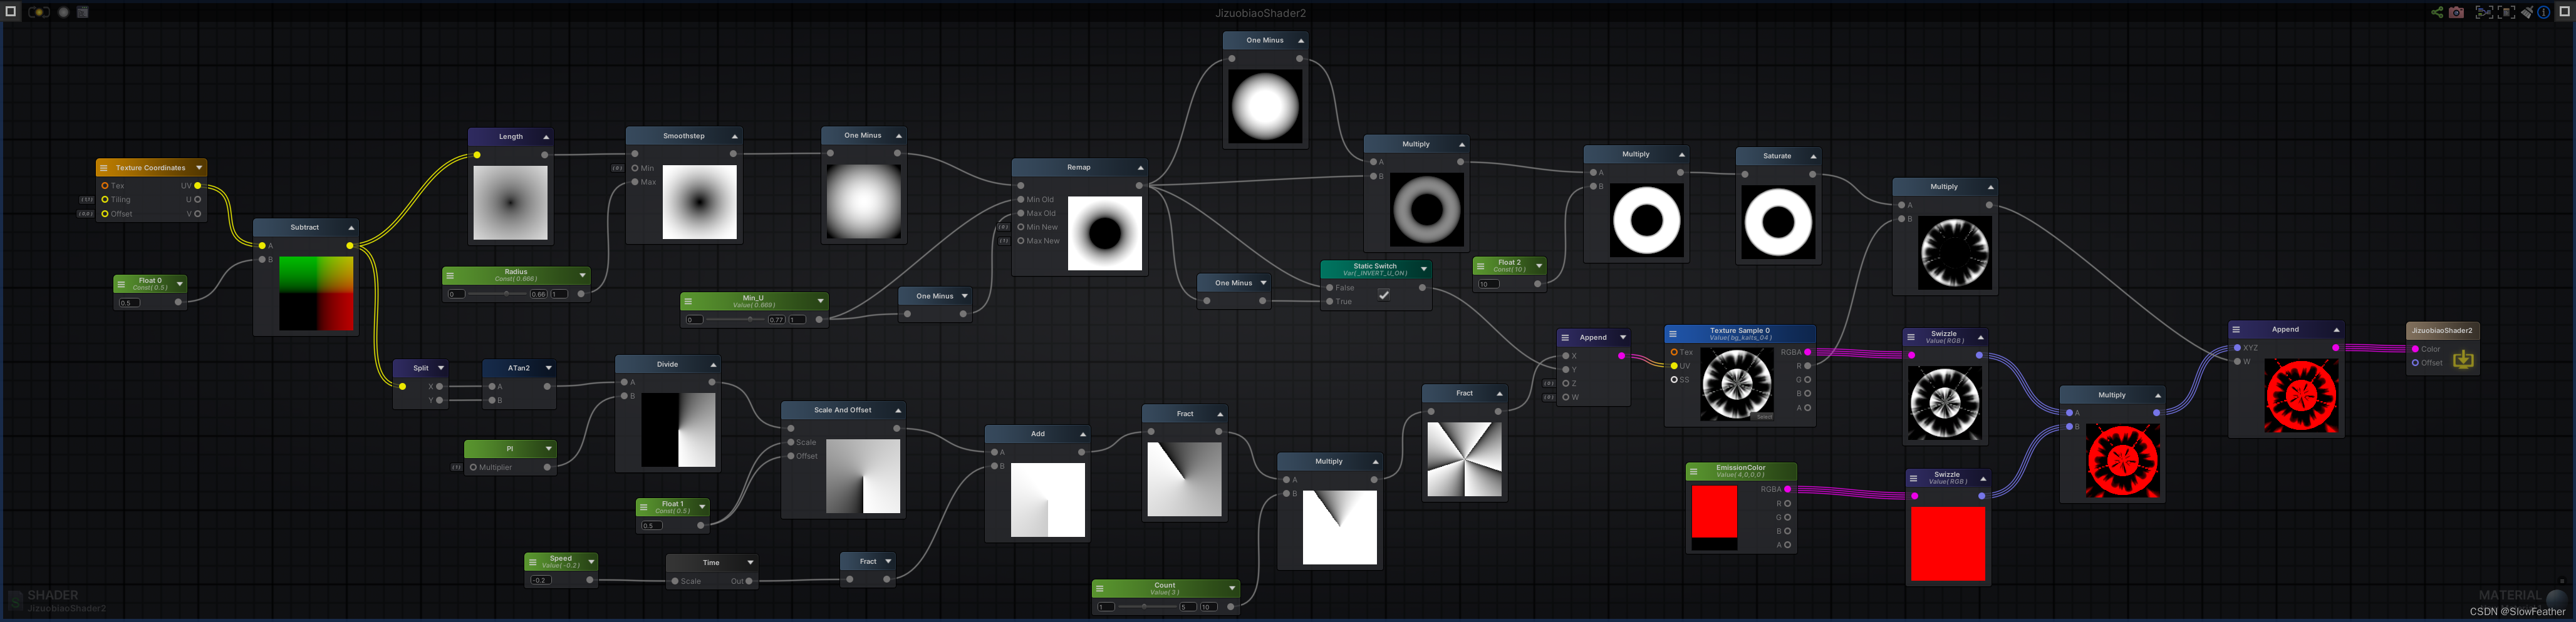
Task: Toggle the right node palette panel square icon
Action: 2565,12
